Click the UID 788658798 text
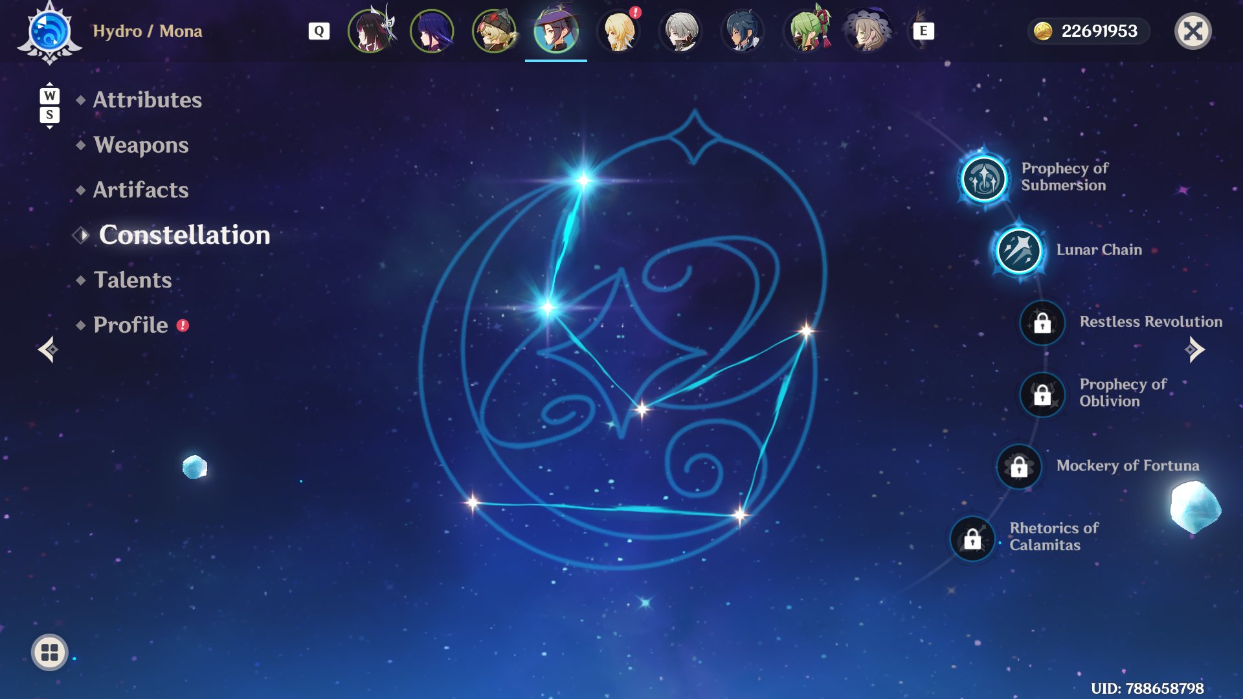This screenshot has width=1243, height=699. coord(1147,688)
